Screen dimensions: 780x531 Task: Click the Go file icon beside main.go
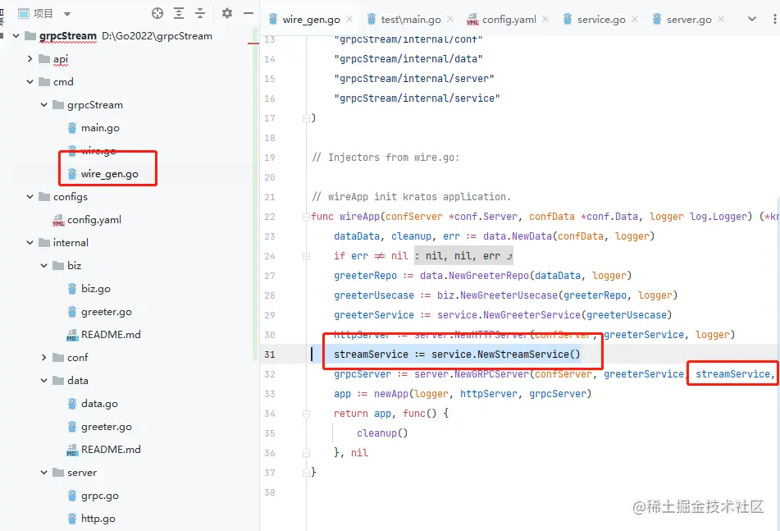click(x=72, y=128)
